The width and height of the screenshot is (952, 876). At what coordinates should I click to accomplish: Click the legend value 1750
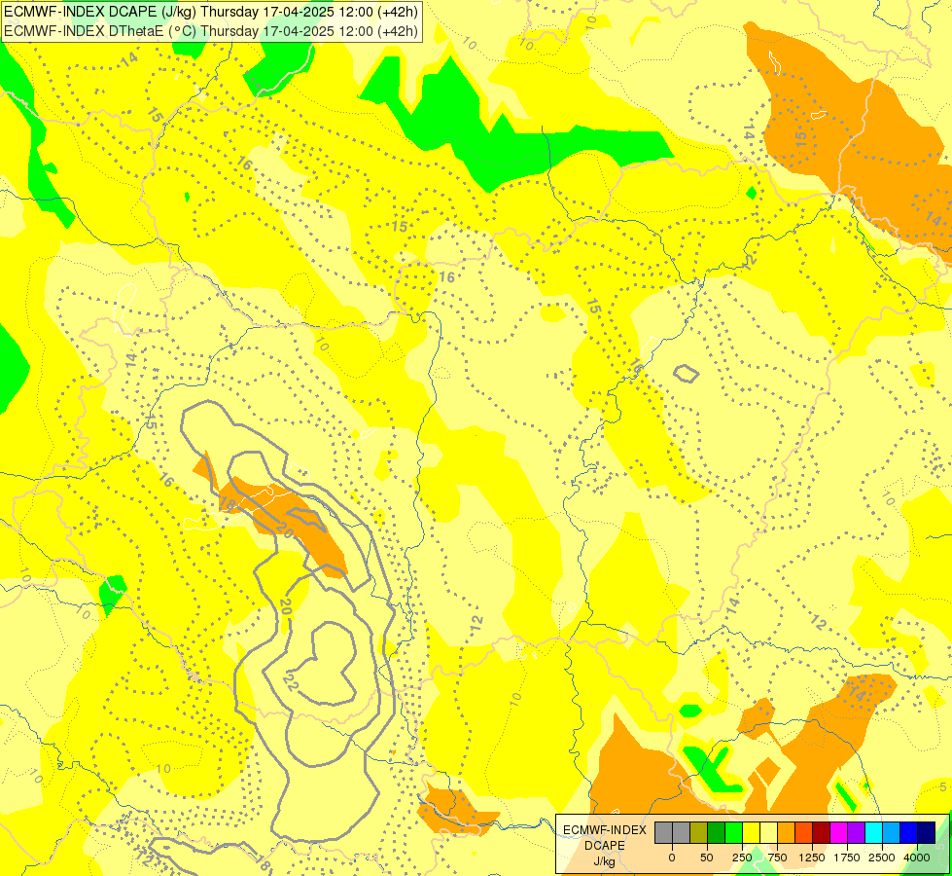[x=847, y=858]
